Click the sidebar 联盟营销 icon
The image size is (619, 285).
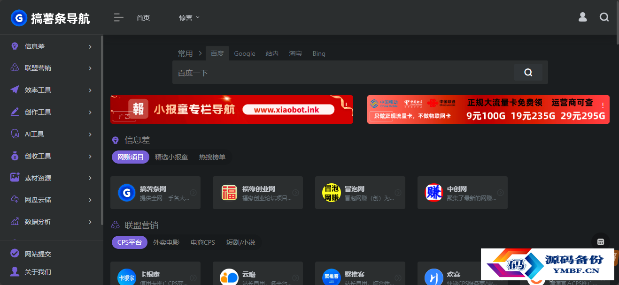pos(15,68)
